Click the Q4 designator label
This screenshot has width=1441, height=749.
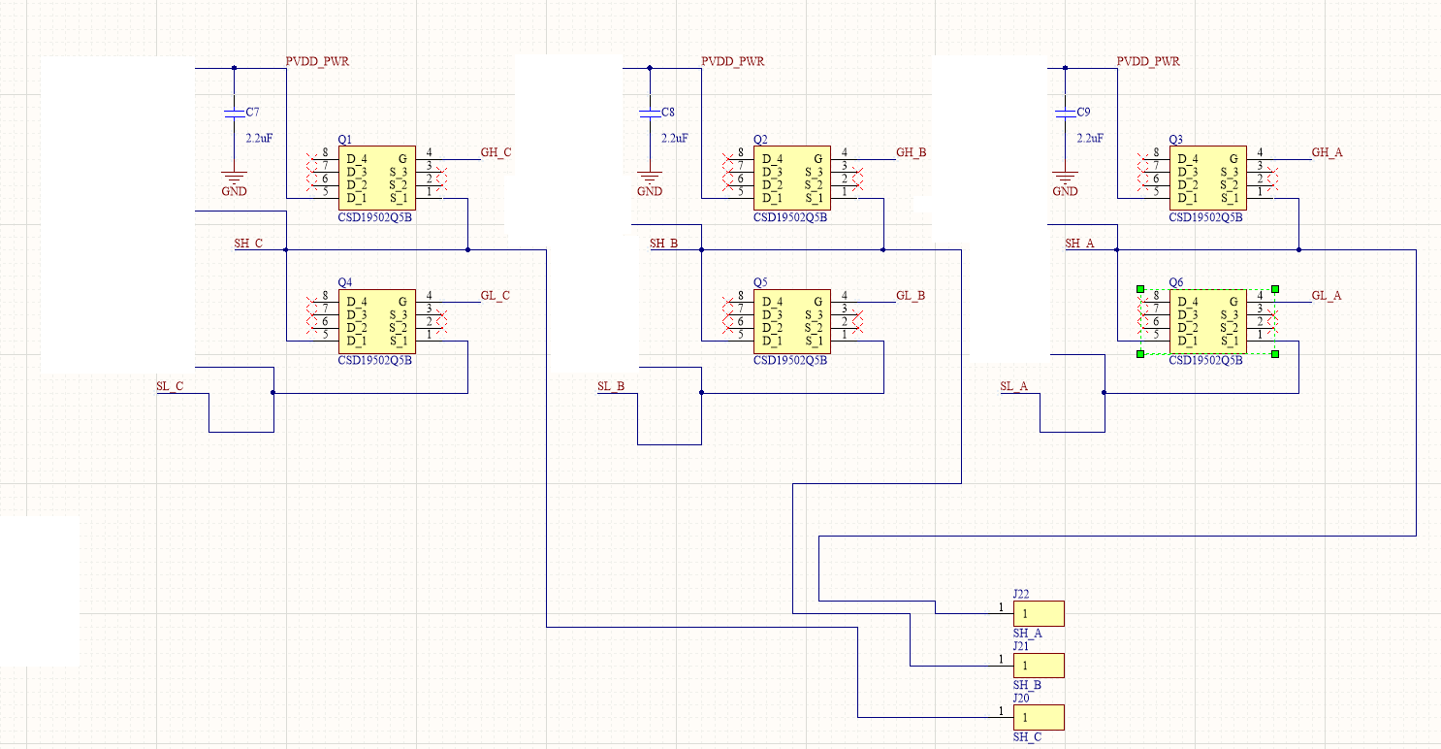(344, 282)
